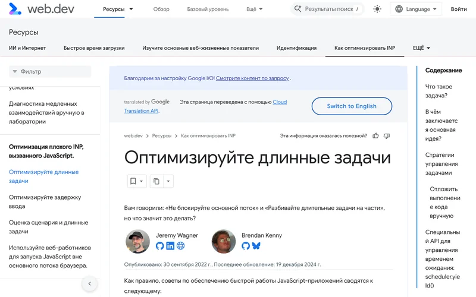Screen dimensions: 476x297
Task: Switch to ИИ и Интернет tab
Action: click(27, 48)
